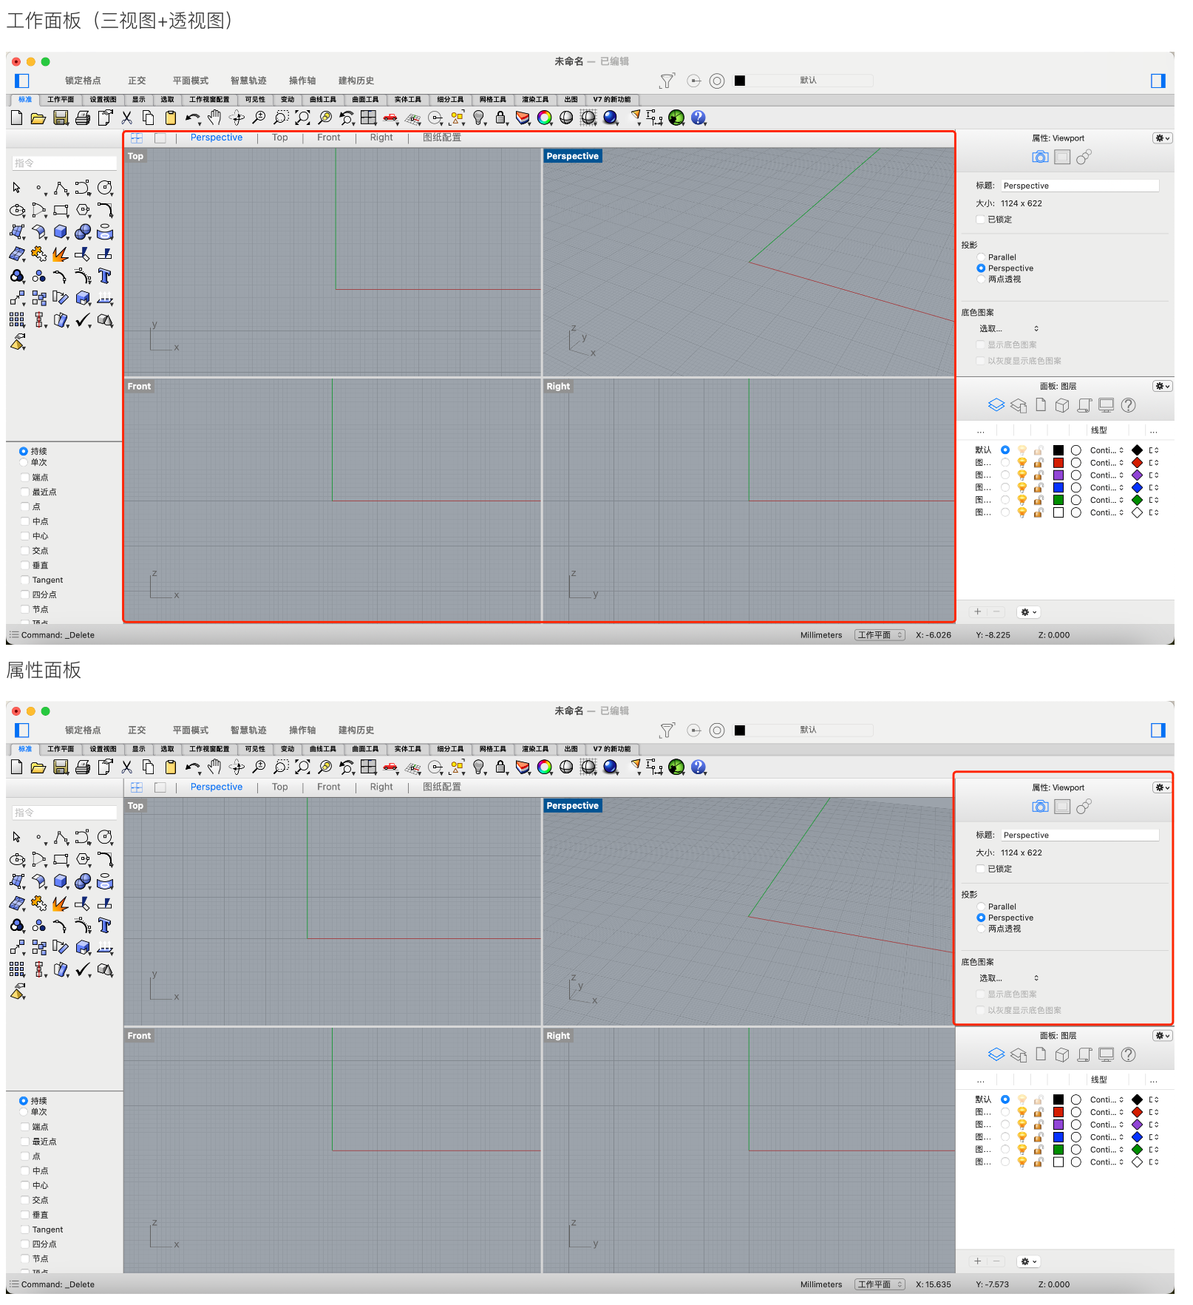Click Explode icon in upper tool palette
Image resolution: width=1193 pixels, height=1305 pixels.
pyautogui.click(x=61, y=254)
